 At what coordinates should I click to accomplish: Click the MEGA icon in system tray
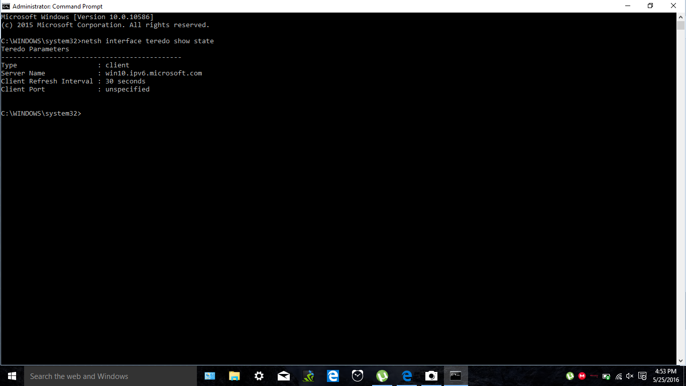click(x=582, y=376)
